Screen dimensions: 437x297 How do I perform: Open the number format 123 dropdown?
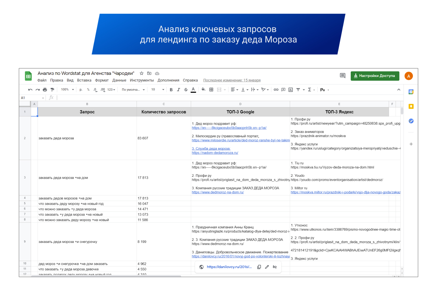[x=111, y=90]
